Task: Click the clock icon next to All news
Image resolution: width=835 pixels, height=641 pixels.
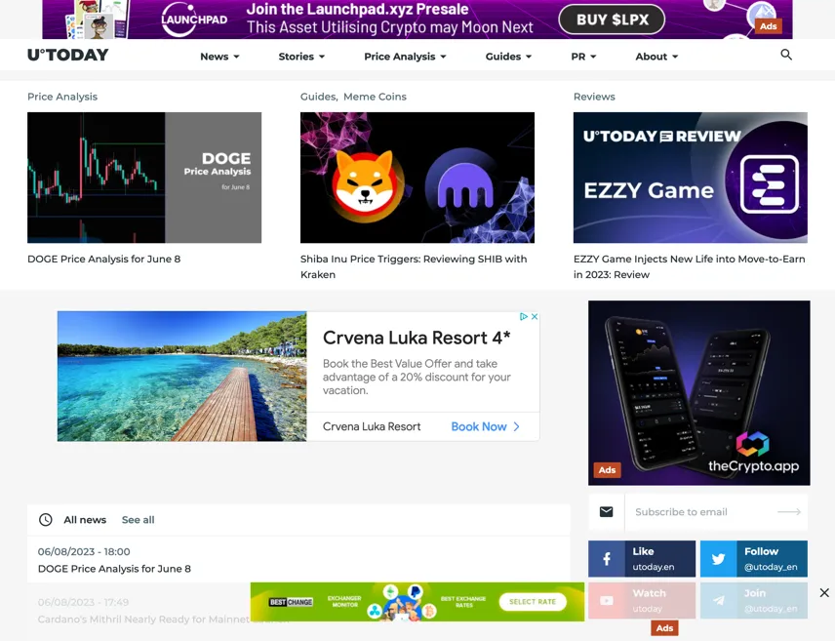Action: click(46, 519)
